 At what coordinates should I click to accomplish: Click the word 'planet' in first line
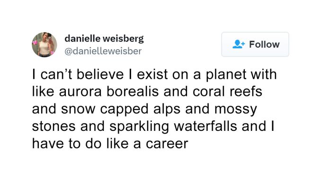[226, 75]
